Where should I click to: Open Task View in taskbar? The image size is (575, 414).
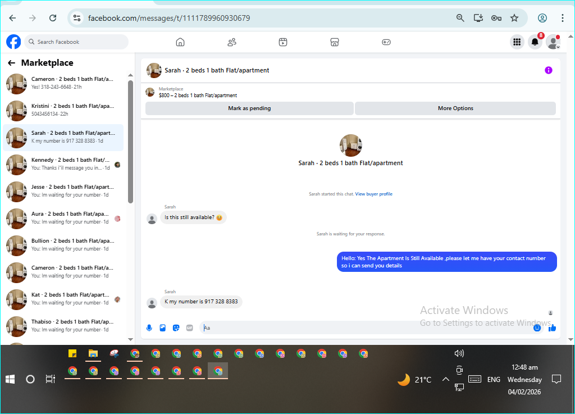point(50,379)
